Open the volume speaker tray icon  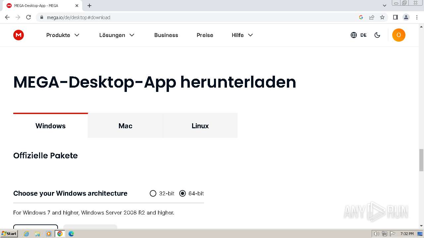tap(376, 234)
